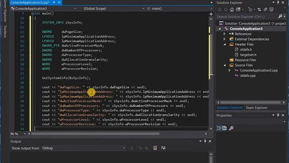Screen dimensions: 289x163
Task: Click editor split window icon above scrollbar
Action: coord(211,14)
